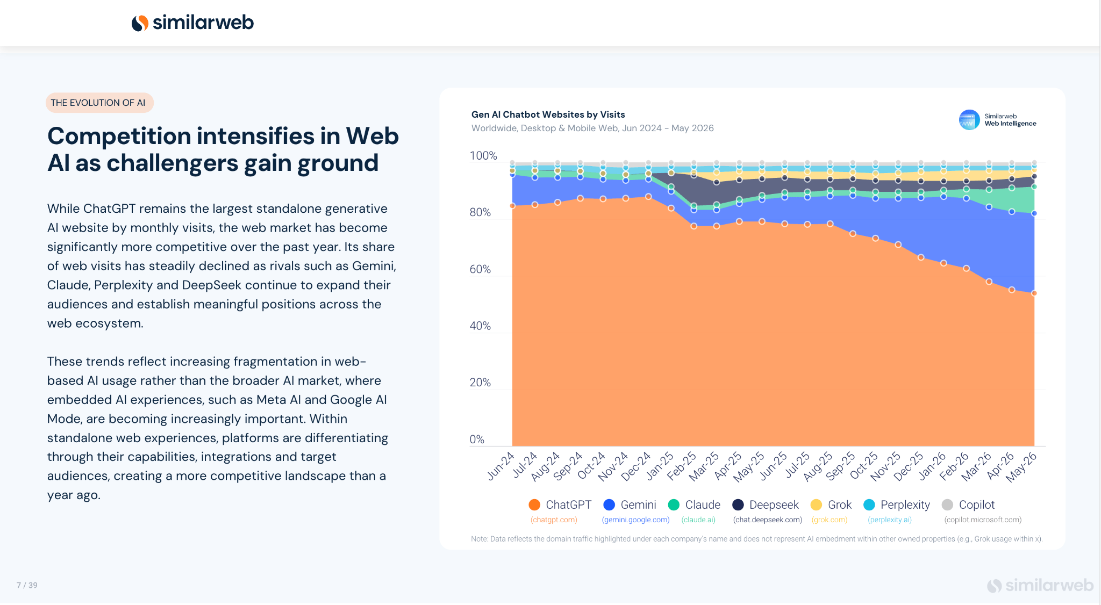Click the May-26 ChatGPT data point

[x=1034, y=293]
